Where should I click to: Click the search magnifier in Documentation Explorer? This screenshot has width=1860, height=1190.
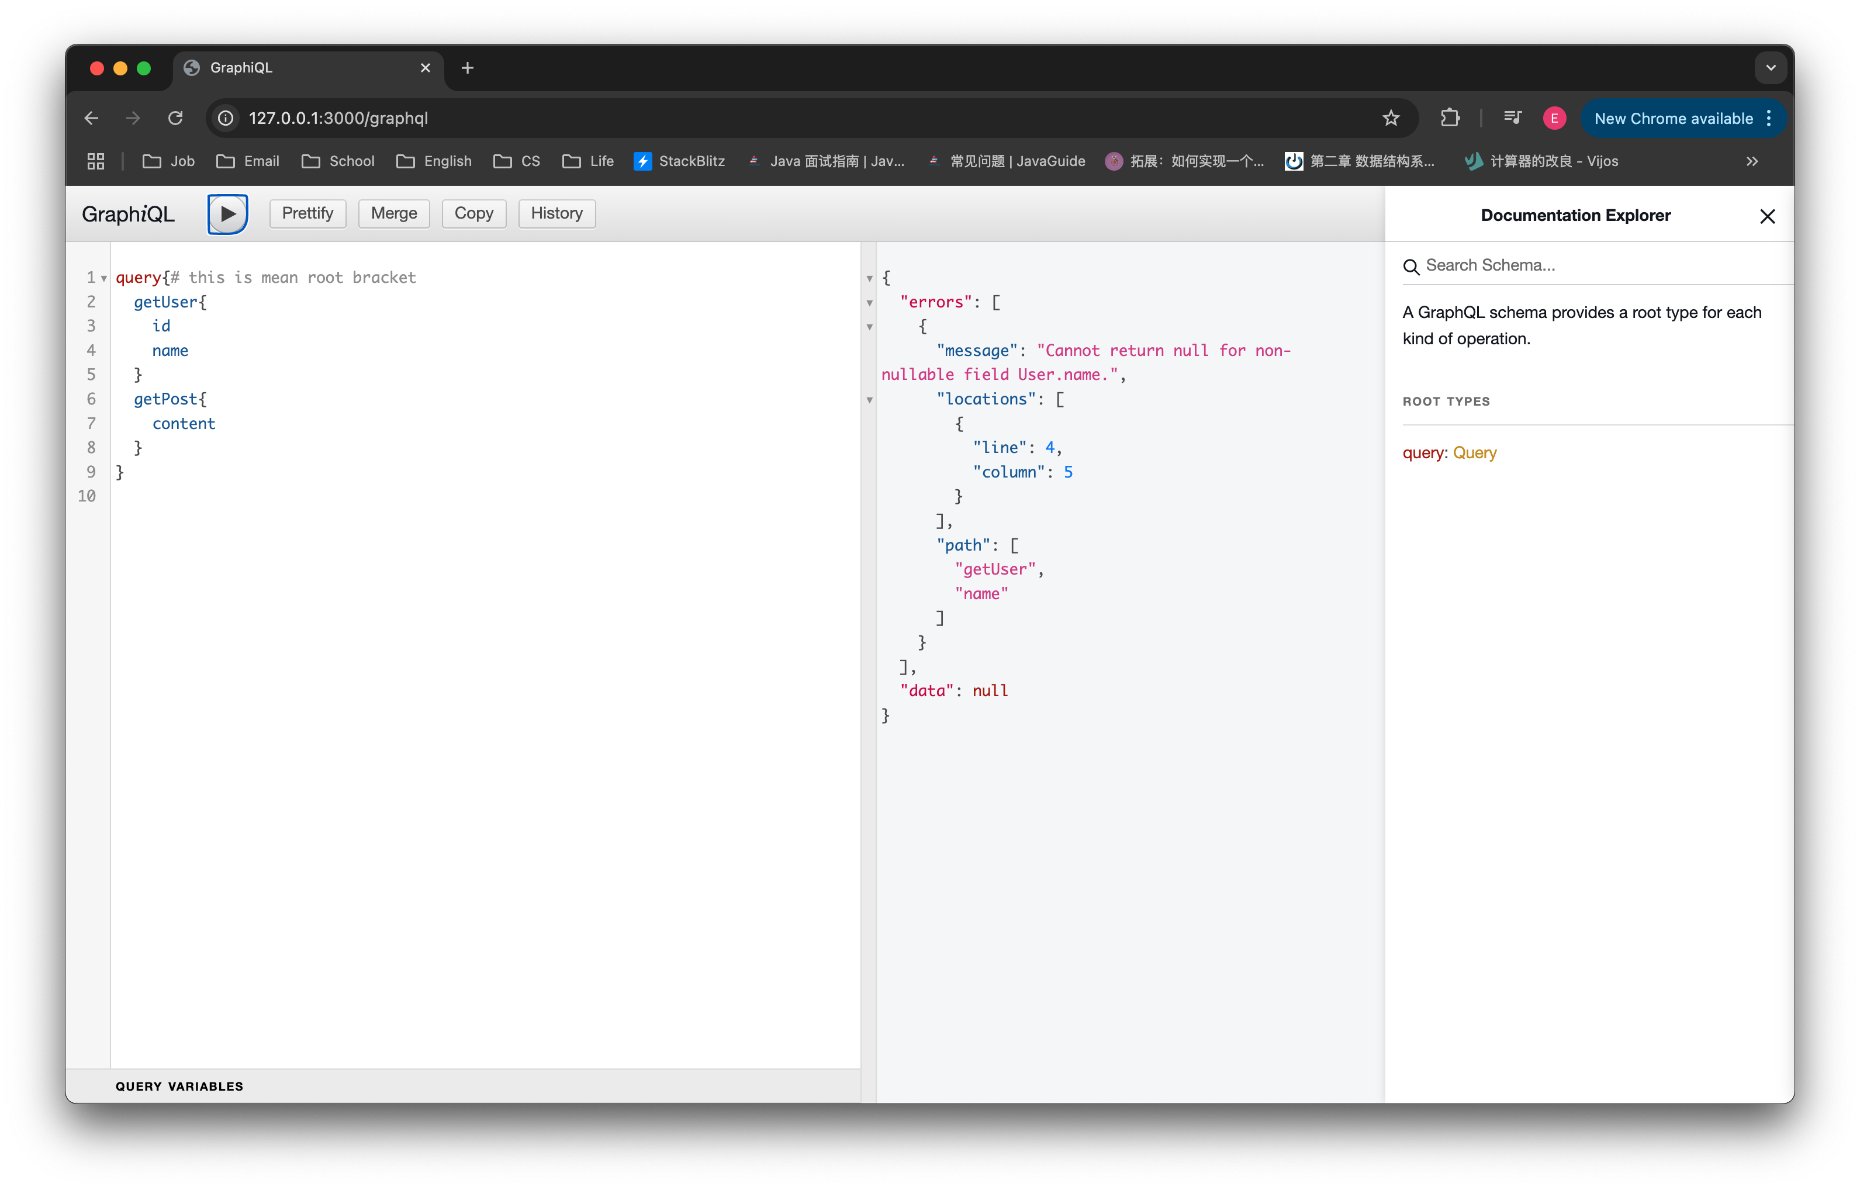(x=1412, y=266)
